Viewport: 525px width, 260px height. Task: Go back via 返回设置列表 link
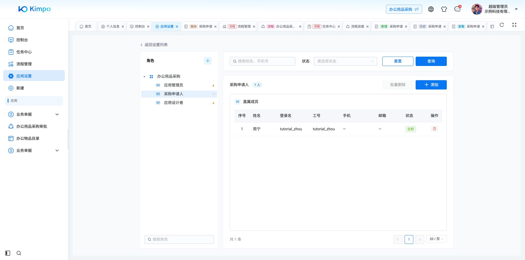coord(154,45)
